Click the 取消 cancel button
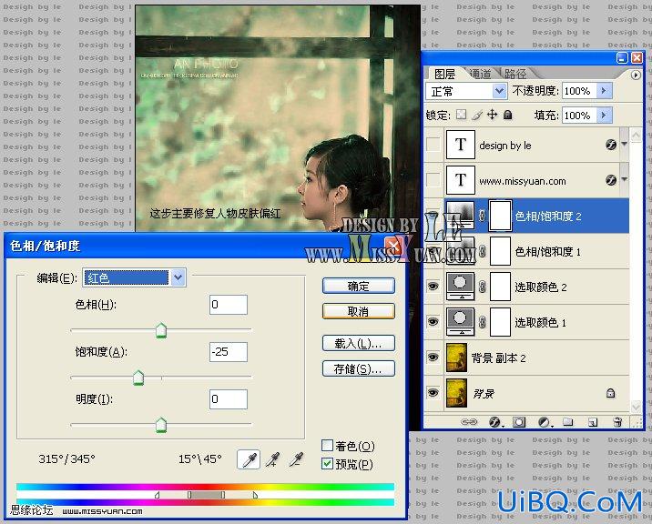Screen dimensions: 652x524 click(x=359, y=311)
